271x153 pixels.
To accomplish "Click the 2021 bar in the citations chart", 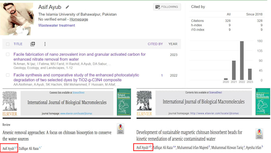I will (234, 70).
